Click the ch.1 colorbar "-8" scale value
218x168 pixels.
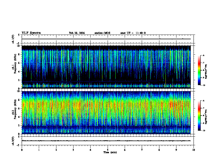(203, 70)
